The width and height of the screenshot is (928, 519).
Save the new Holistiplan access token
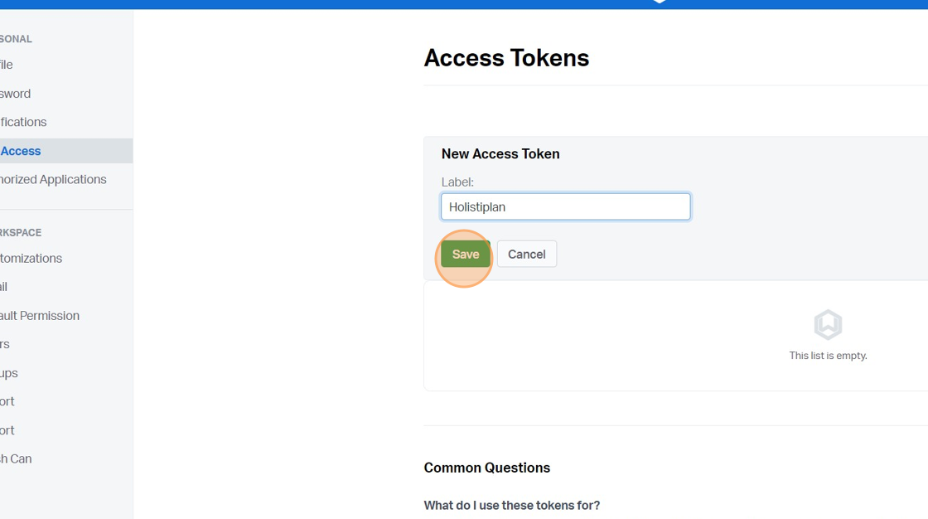coord(465,254)
